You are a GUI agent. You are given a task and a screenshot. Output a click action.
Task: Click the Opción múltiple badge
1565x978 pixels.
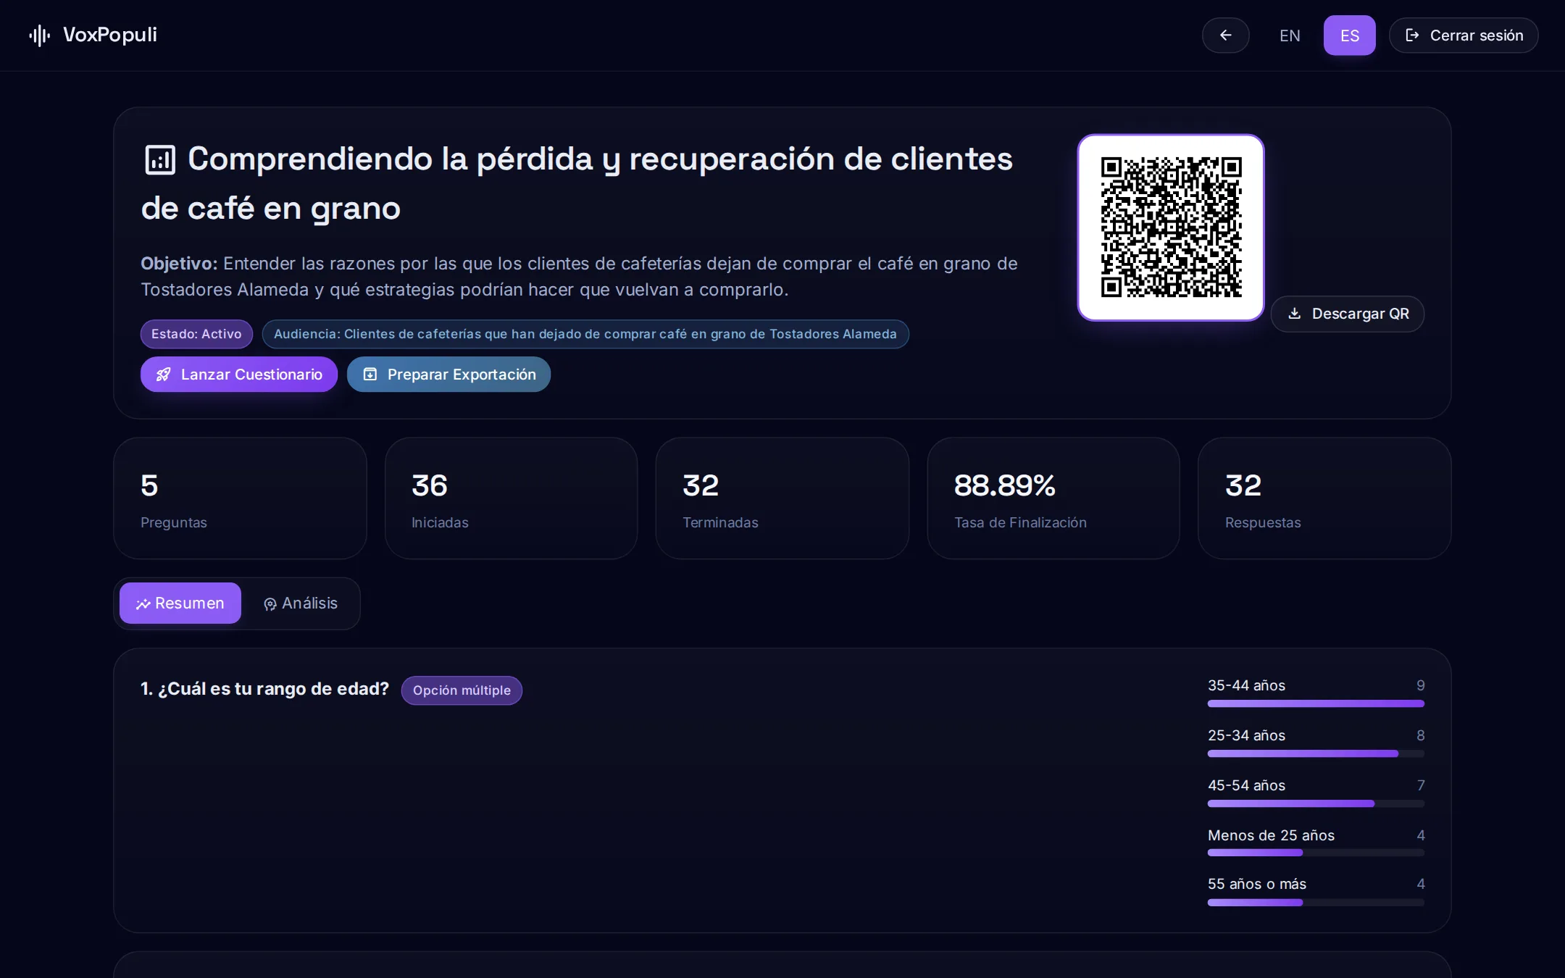click(462, 690)
